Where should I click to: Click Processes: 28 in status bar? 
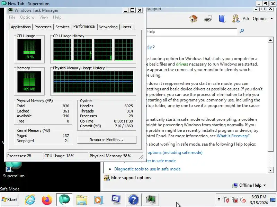pos(19,156)
